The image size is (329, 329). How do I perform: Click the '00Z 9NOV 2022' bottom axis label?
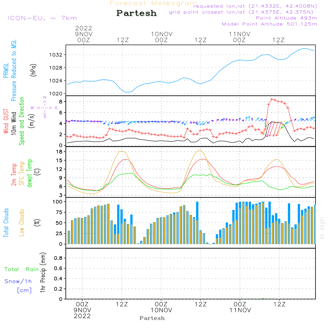click(x=82, y=310)
